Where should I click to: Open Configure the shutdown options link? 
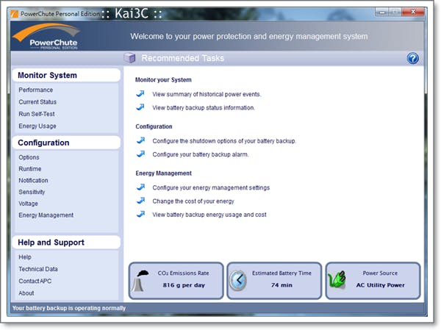[224, 140]
